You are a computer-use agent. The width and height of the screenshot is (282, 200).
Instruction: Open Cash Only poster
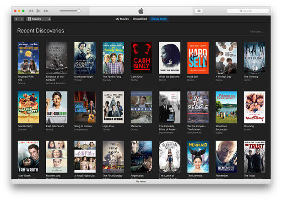[x=141, y=58]
